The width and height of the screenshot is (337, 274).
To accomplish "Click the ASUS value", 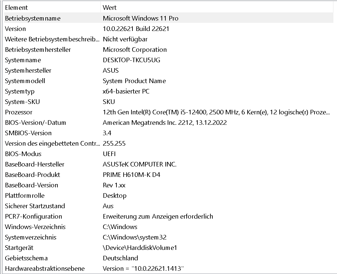I will click(x=111, y=71).
